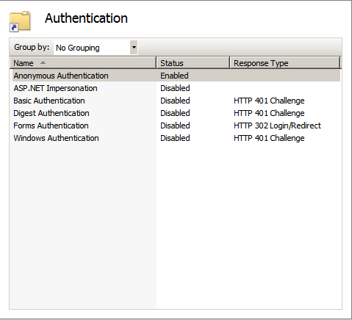Sort by the Status column header
This screenshot has width=352, height=320.
point(193,63)
